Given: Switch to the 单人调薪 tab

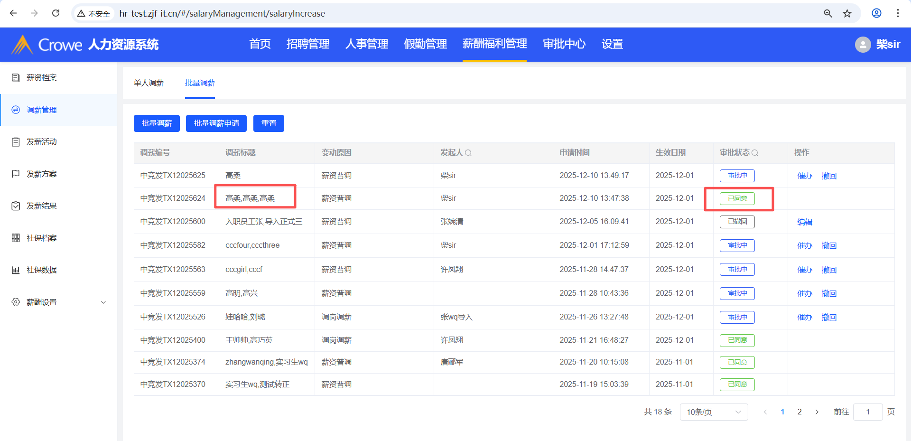Looking at the screenshot, I should tap(149, 83).
